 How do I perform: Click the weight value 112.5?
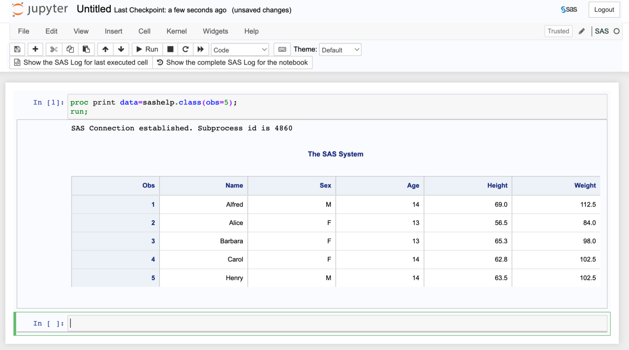(588, 204)
